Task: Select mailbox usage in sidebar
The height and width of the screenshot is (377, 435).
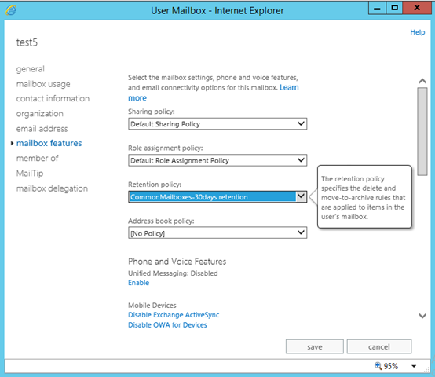Action: click(x=43, y=84)
